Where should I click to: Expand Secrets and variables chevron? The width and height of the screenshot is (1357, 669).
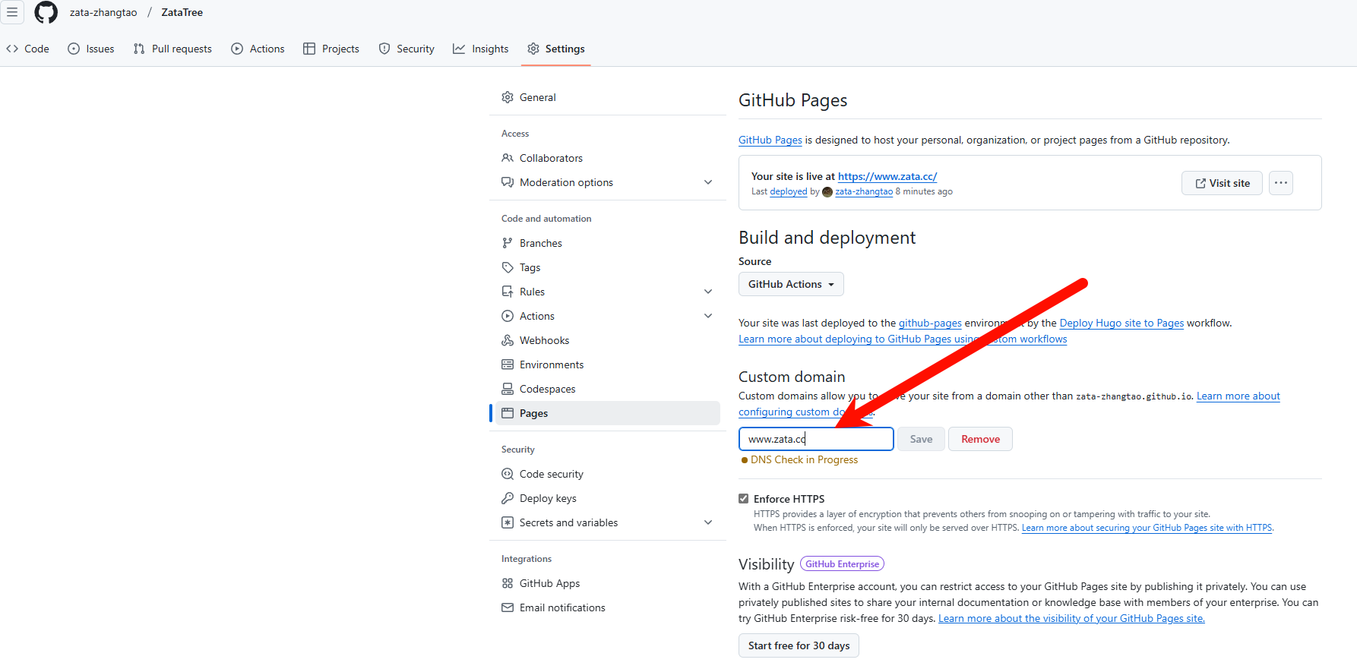(708, 522)
